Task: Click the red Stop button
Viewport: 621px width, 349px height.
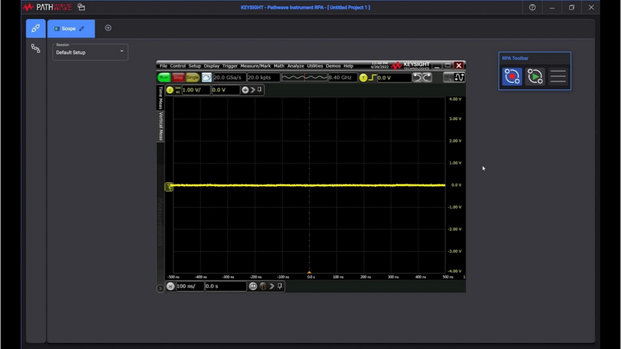Action: pyautogui.click(x=179, y=78)
